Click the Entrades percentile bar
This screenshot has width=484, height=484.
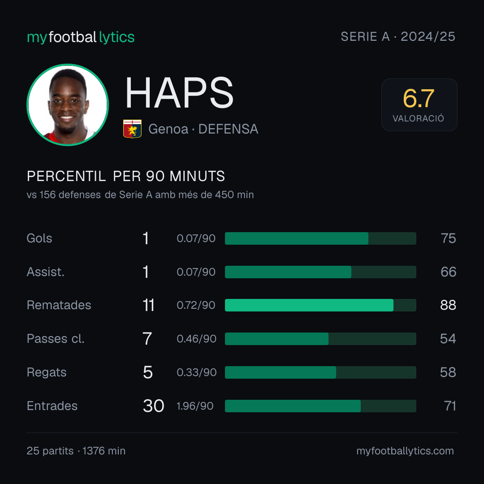320,406
